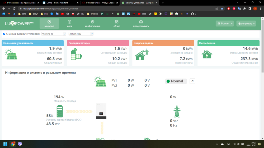
Task: Click the Разрядка батареи card header
Action: [x=98, y=43]
